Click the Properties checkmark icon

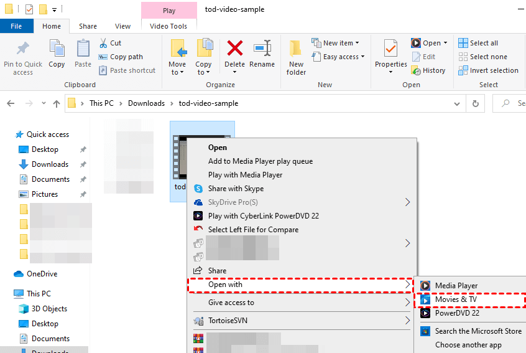click(390, 49)
